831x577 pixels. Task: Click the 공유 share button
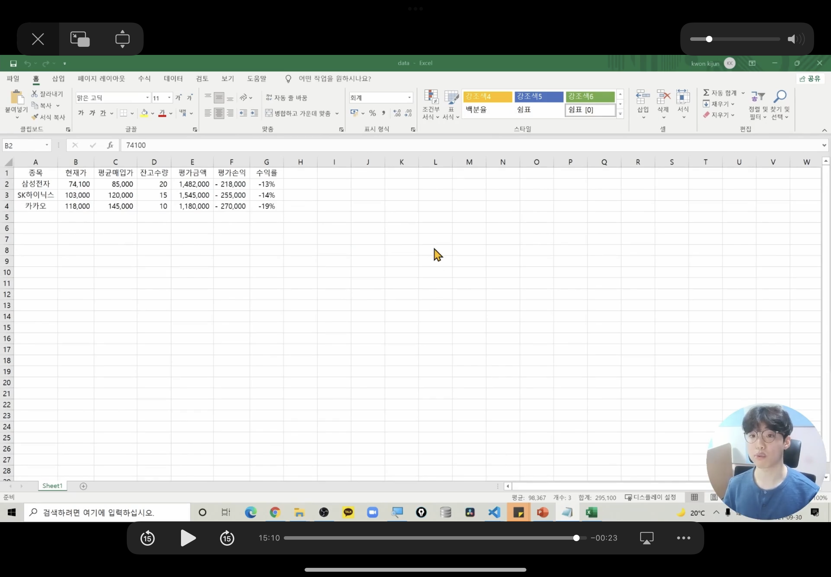coord(810,79)
